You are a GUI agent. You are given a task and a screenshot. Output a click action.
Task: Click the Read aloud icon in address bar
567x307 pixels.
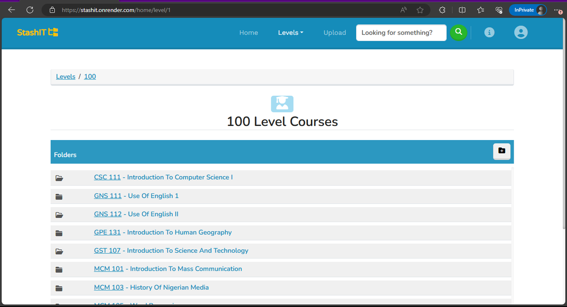[x=404, y=10]
